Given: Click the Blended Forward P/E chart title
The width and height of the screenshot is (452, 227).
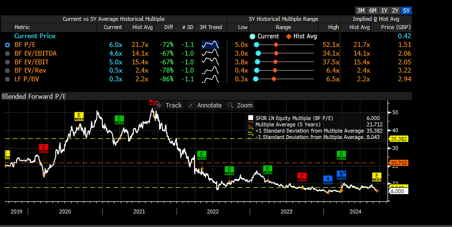Looking at the screenshot, I should click(34, 96).
